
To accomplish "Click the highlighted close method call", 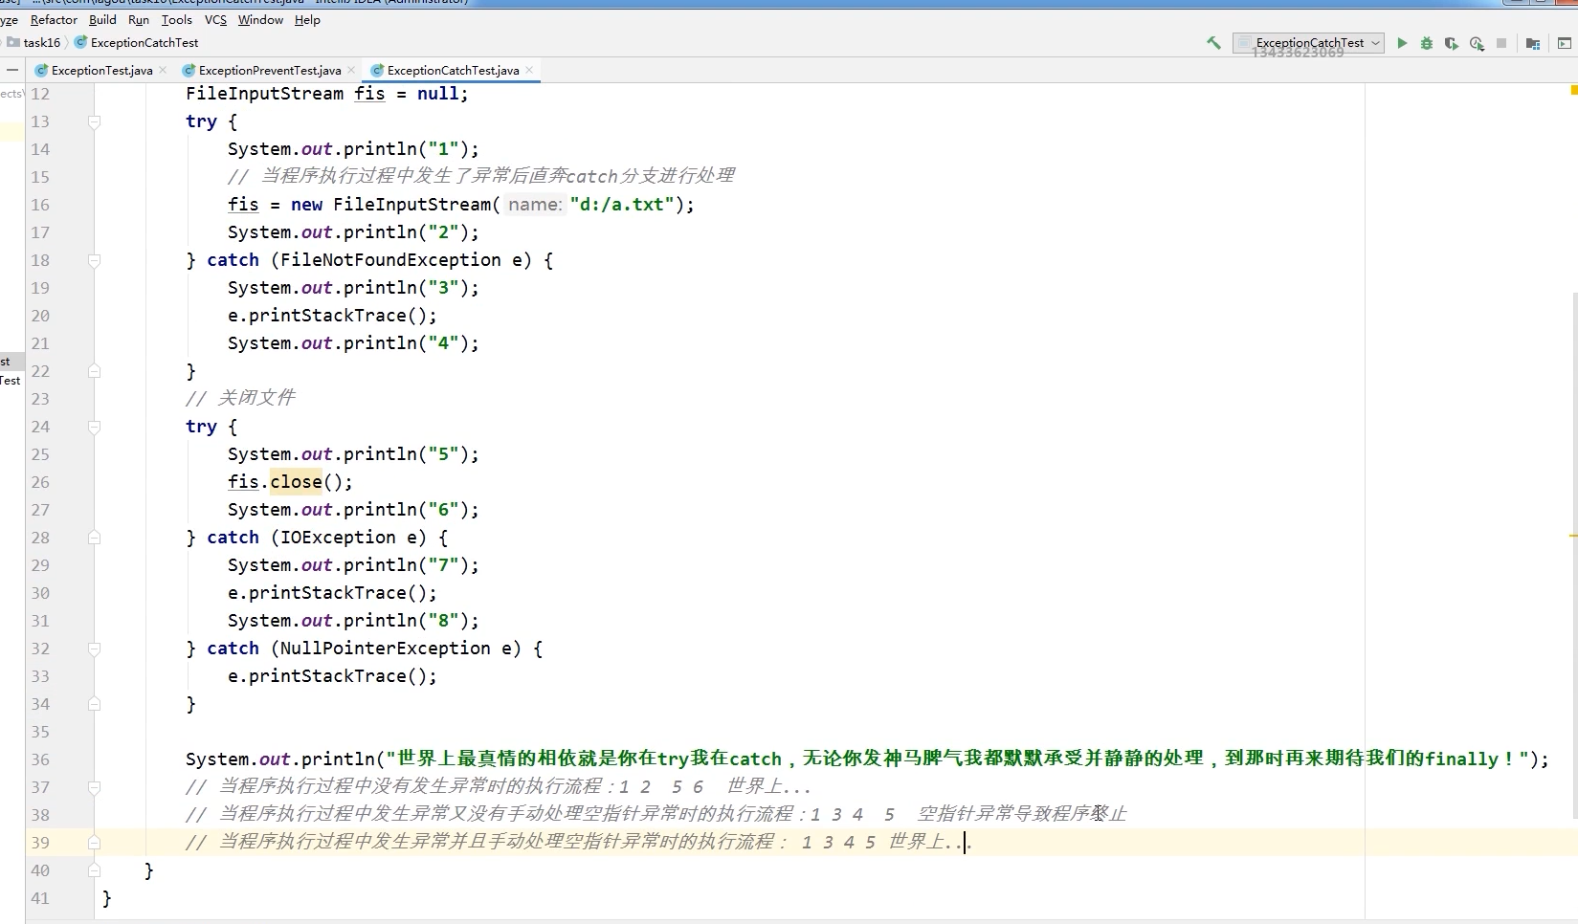I will point(296,482).
